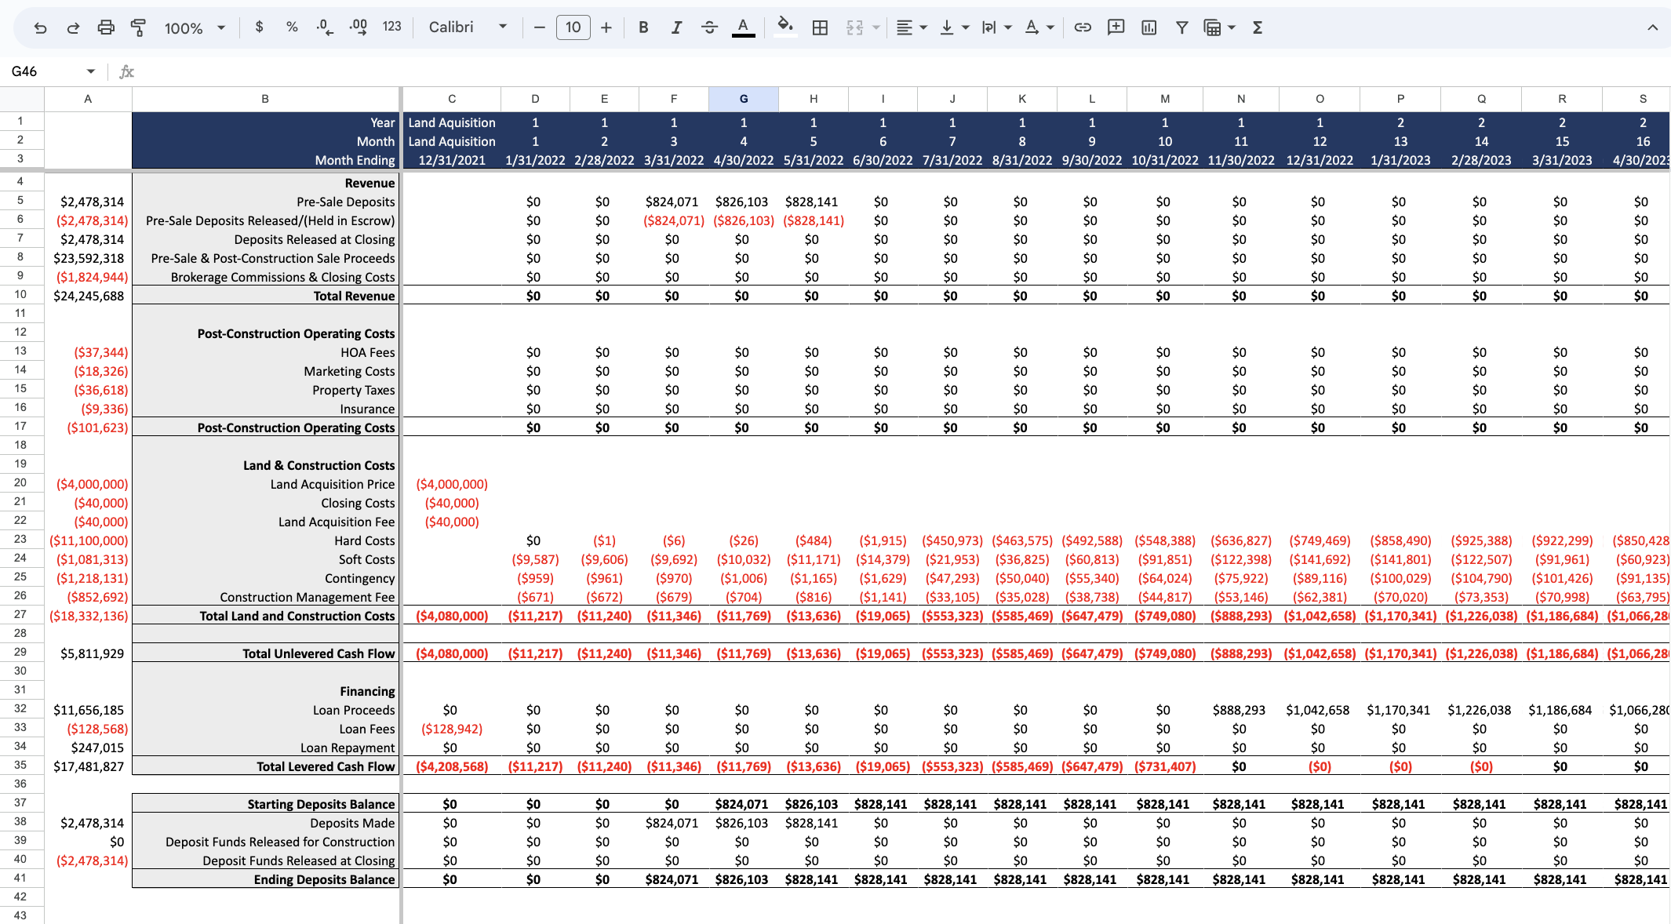
Task: Open the Functions sigma menu
Action: point(1258,27)
